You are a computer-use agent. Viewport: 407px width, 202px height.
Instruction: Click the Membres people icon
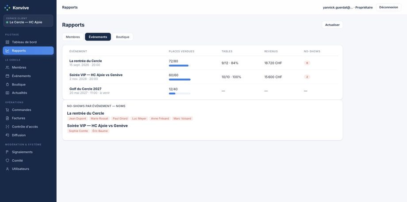tap(7, 67)
